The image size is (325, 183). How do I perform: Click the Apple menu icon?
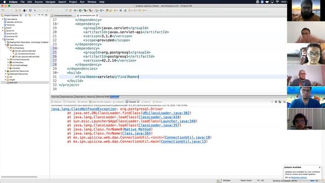[x=5, y=2]
